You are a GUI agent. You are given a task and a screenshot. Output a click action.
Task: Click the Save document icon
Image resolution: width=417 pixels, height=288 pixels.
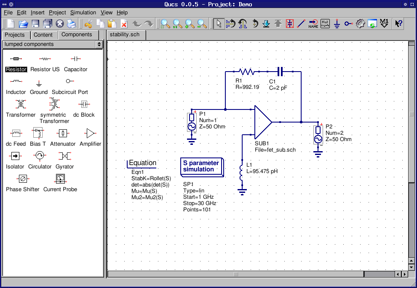click(x=35, y=24)
